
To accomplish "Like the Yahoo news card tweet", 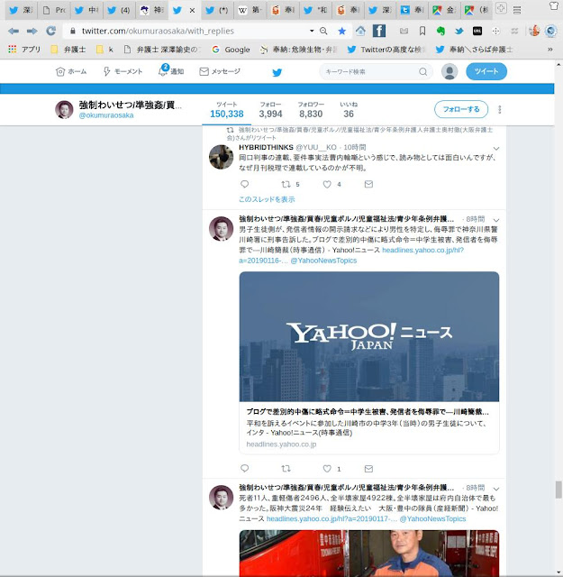I will pyautogui.click(x=327, y=469).
